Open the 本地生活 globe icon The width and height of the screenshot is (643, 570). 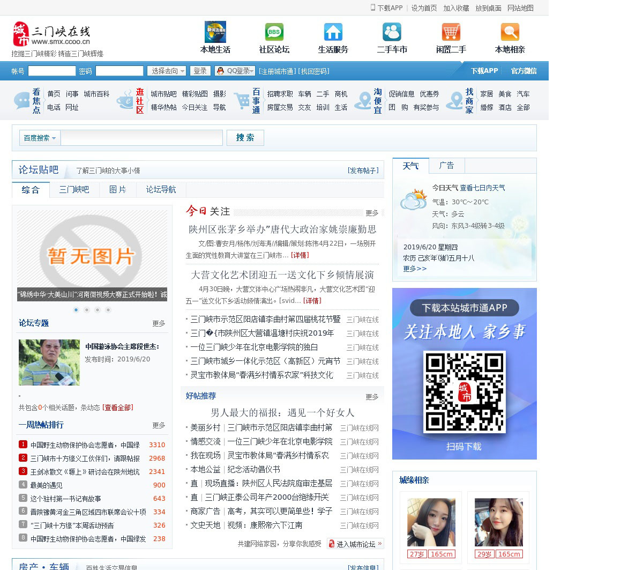pyautogui.click(x=215, y=32)
